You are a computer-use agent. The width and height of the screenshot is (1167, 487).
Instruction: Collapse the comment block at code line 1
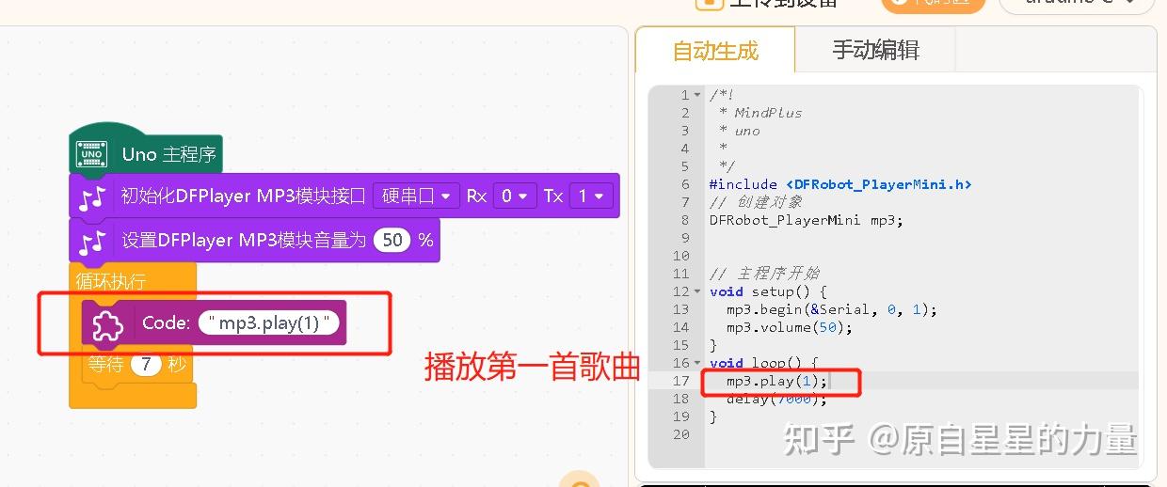click(697, 95)
